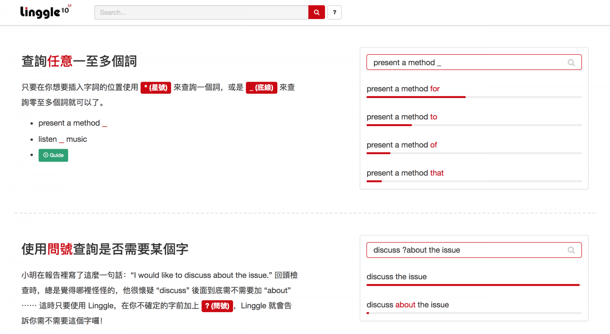
Task: Click the 'discuss about the issue' result
Action: click(x=407, y=305)
